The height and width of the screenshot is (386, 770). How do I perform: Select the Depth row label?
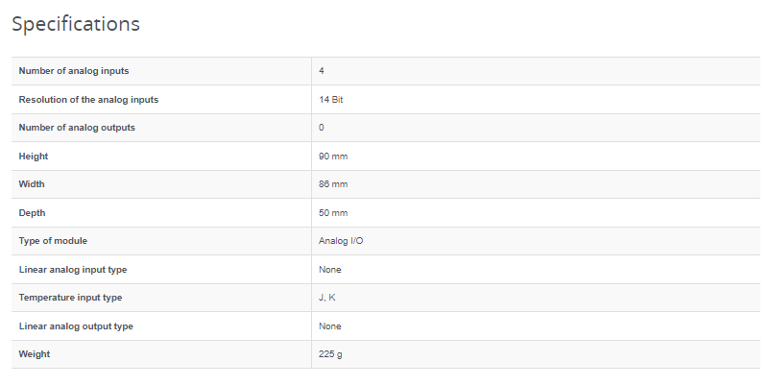tap(32, 212)
